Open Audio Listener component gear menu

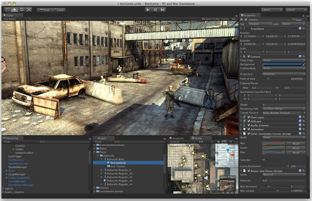click(x=304, y=125)
